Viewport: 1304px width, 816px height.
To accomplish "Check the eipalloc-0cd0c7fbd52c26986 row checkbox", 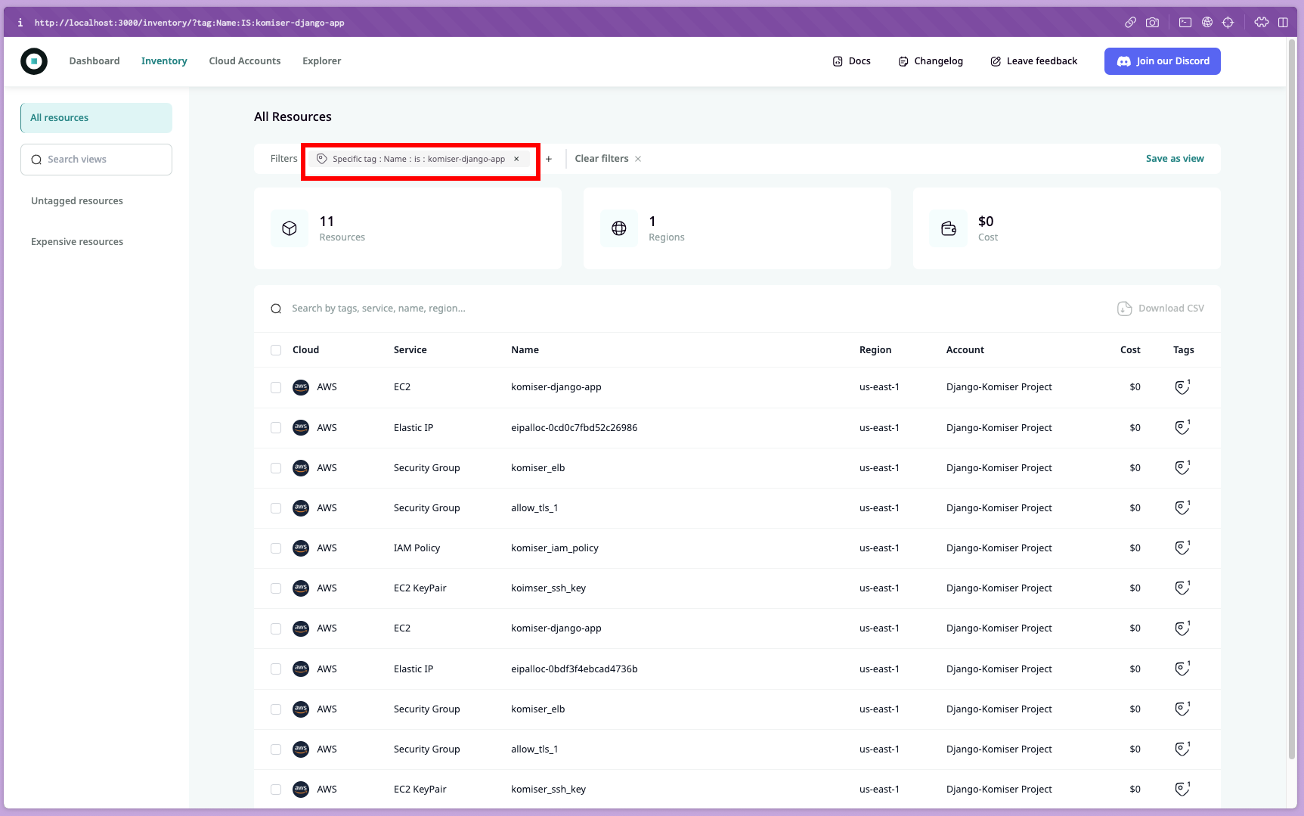I will pyautogui.click(x=276, y=428).
